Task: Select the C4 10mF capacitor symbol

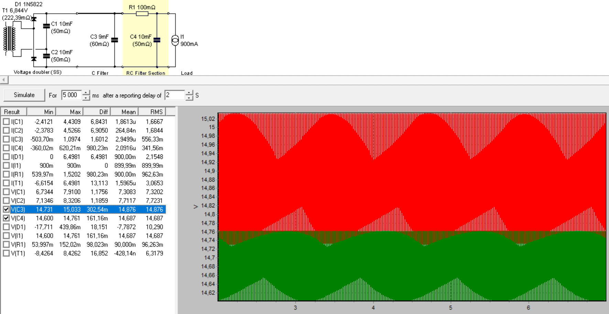Action: 157,40
